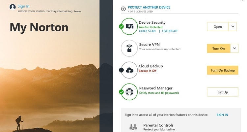Click the Parental Controls family icon
Screen dimensions: 247x132
click(133, 127)
